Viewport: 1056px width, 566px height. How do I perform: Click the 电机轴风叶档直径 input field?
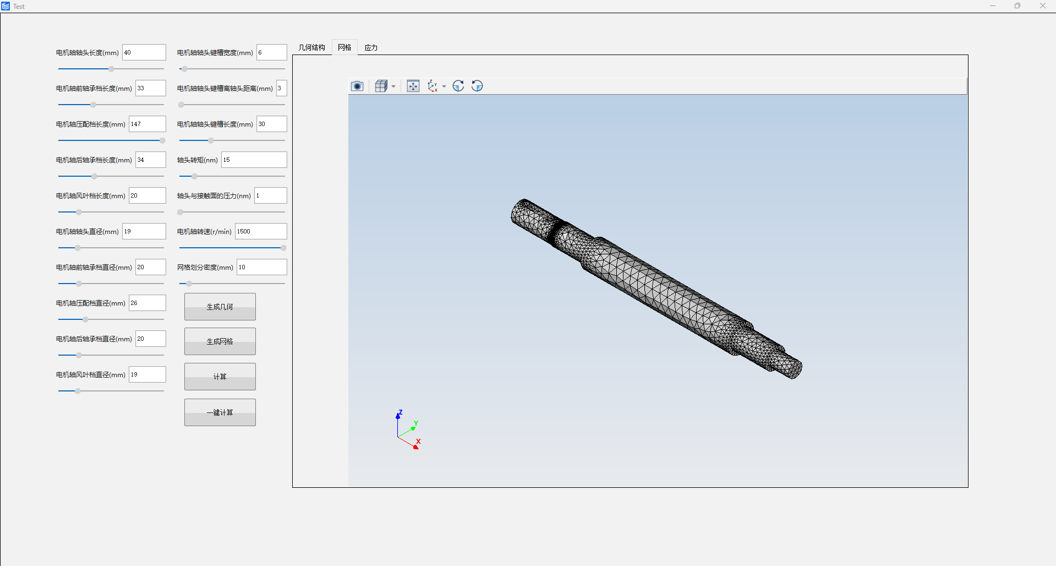pyautogui.click(x=147, y=374)
